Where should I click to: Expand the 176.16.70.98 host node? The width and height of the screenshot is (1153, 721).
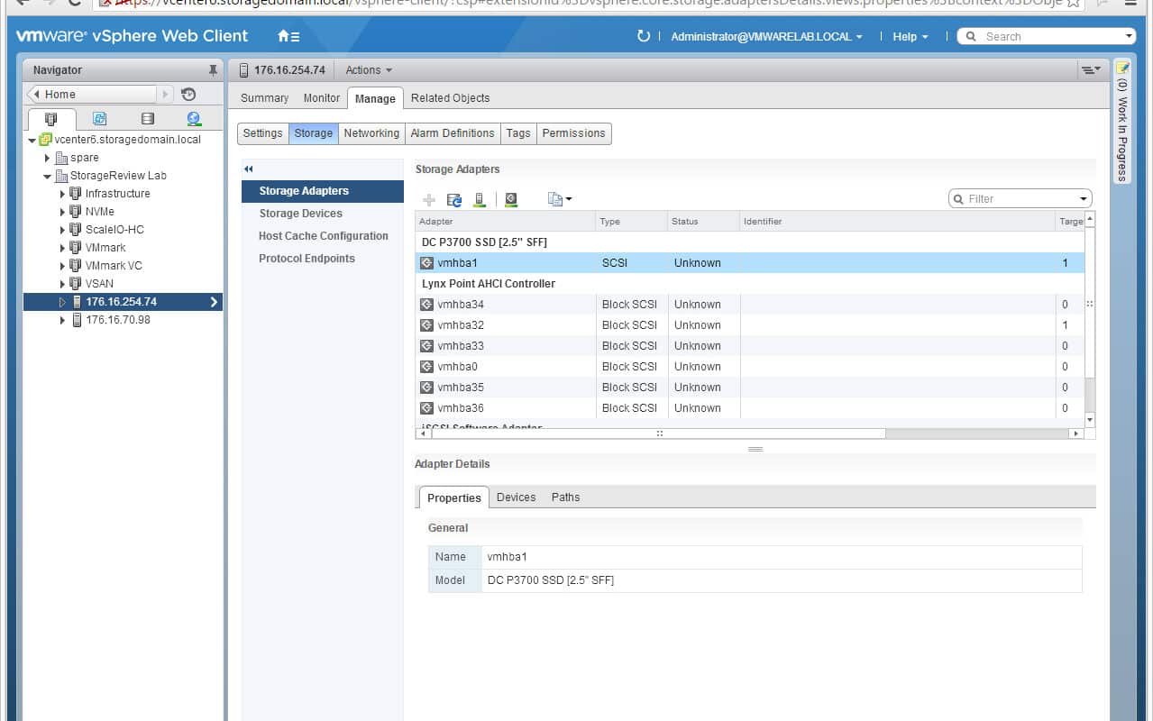point(62,320)
